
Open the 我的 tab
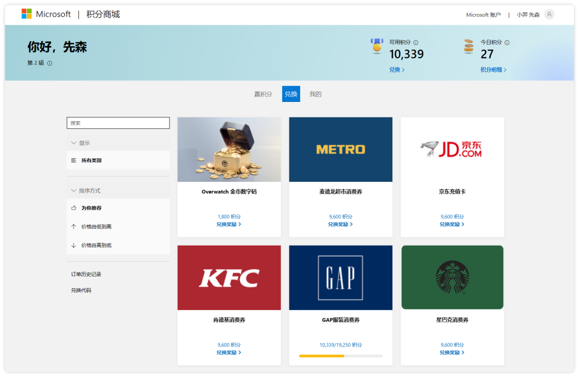click(315, 94)
